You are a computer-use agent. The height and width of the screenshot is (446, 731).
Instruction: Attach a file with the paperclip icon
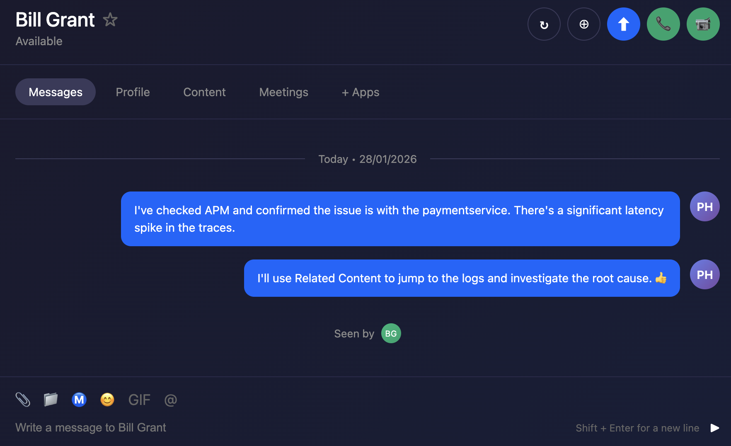(x=23, y=400)
